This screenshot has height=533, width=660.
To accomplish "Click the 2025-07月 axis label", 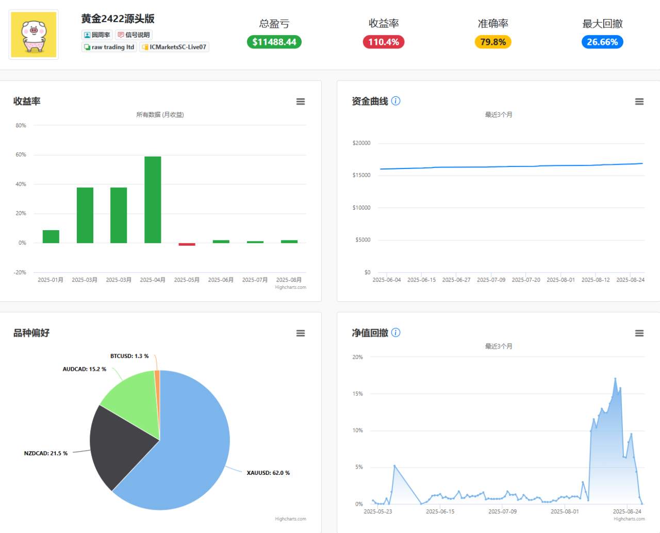I will (x=255, y=280).
